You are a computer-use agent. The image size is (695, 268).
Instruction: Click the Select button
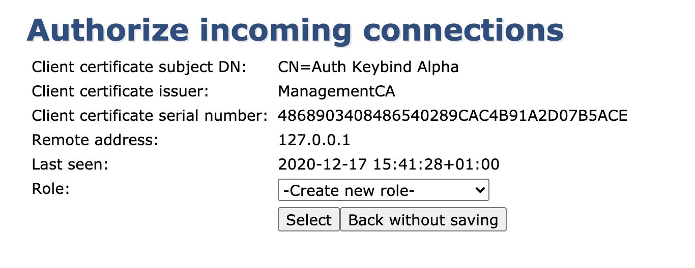pos(308,220)
